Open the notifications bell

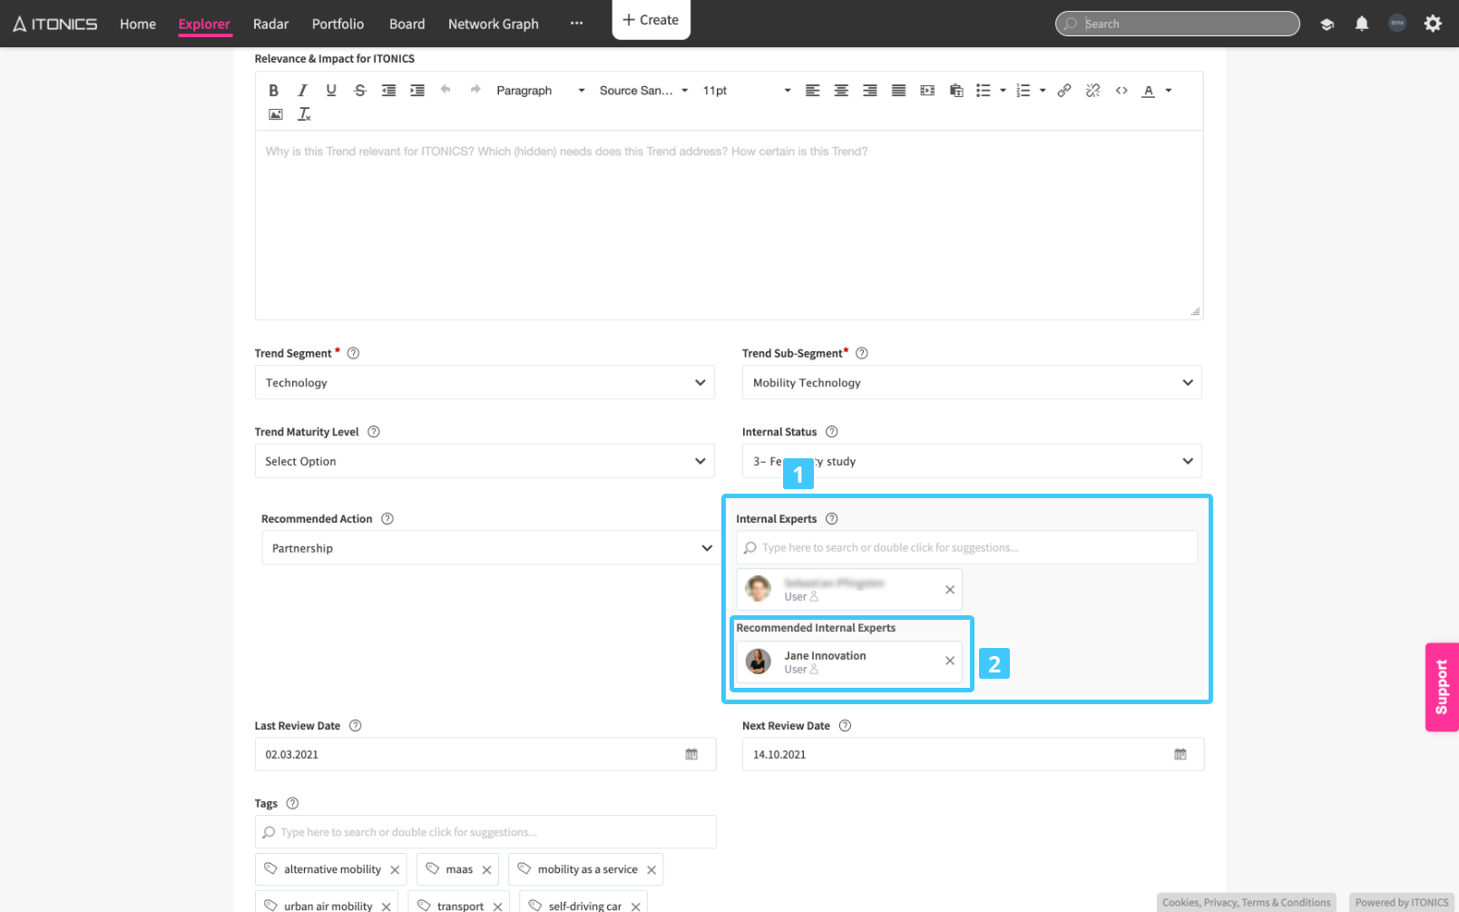point(1361,25)
